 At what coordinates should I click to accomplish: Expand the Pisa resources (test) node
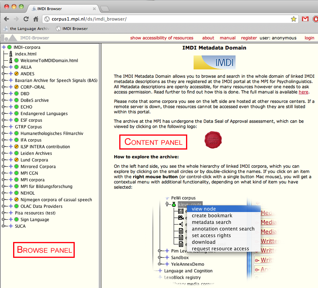(3, 213)
